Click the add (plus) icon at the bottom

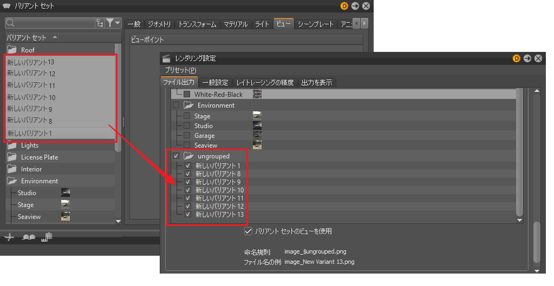point(9,237)
